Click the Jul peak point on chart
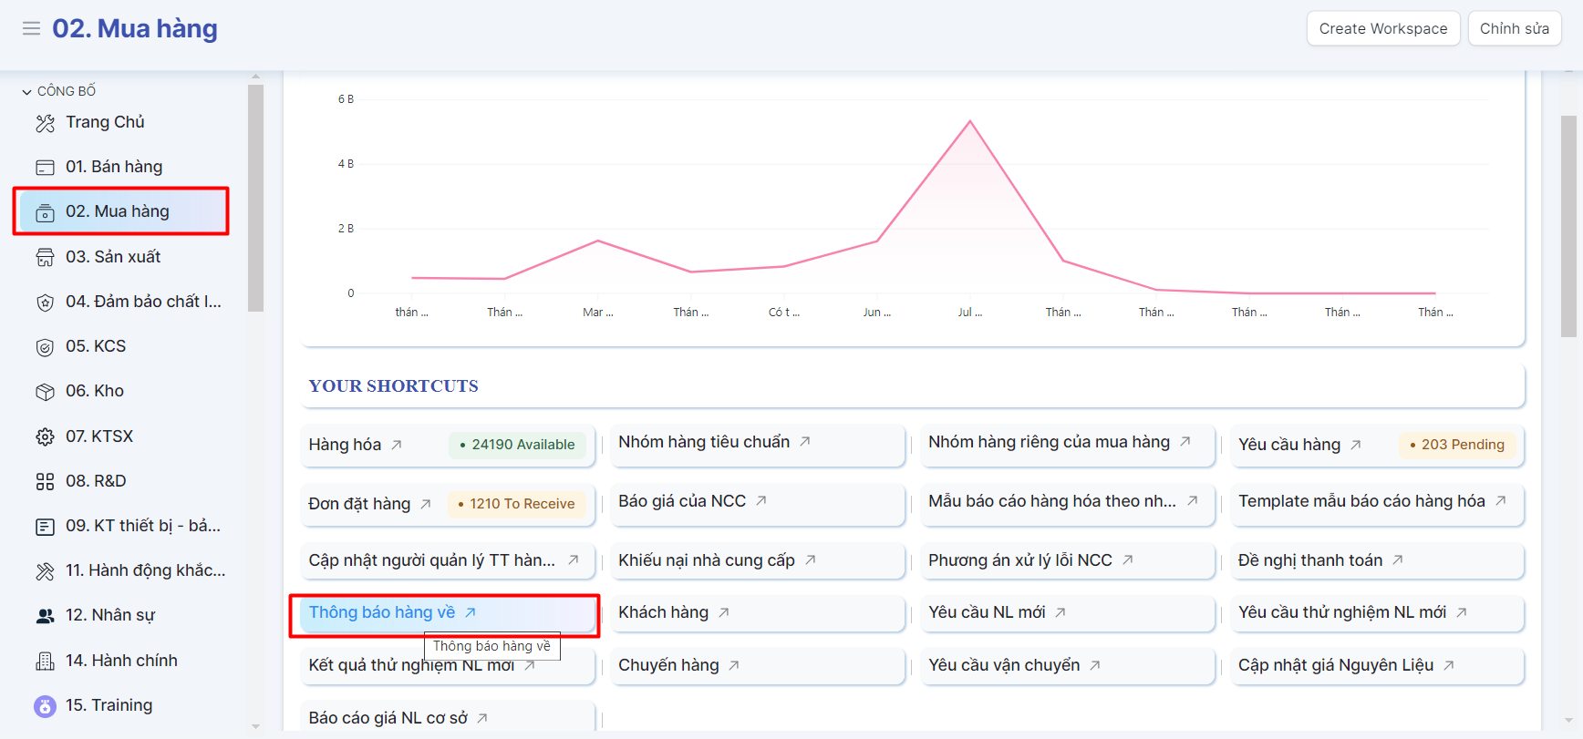This screenshot has width=1583, height=739. (970, 121)
